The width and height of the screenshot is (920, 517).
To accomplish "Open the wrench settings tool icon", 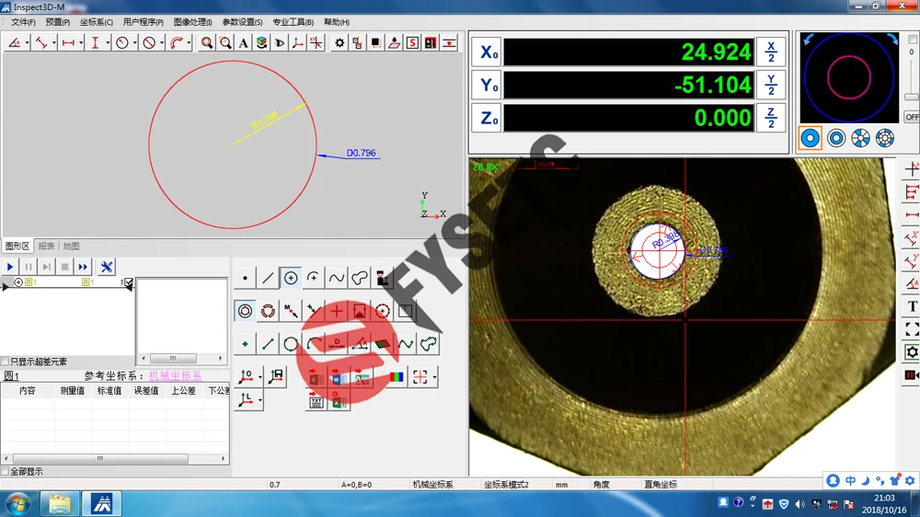I will [107, 267].
